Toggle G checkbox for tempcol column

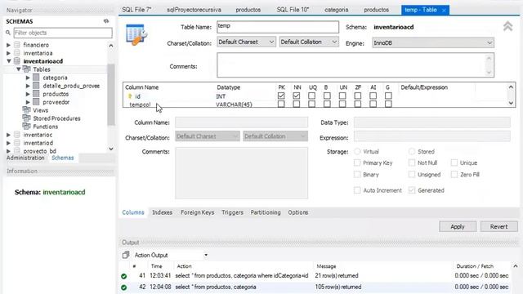(x=388, y=104)
